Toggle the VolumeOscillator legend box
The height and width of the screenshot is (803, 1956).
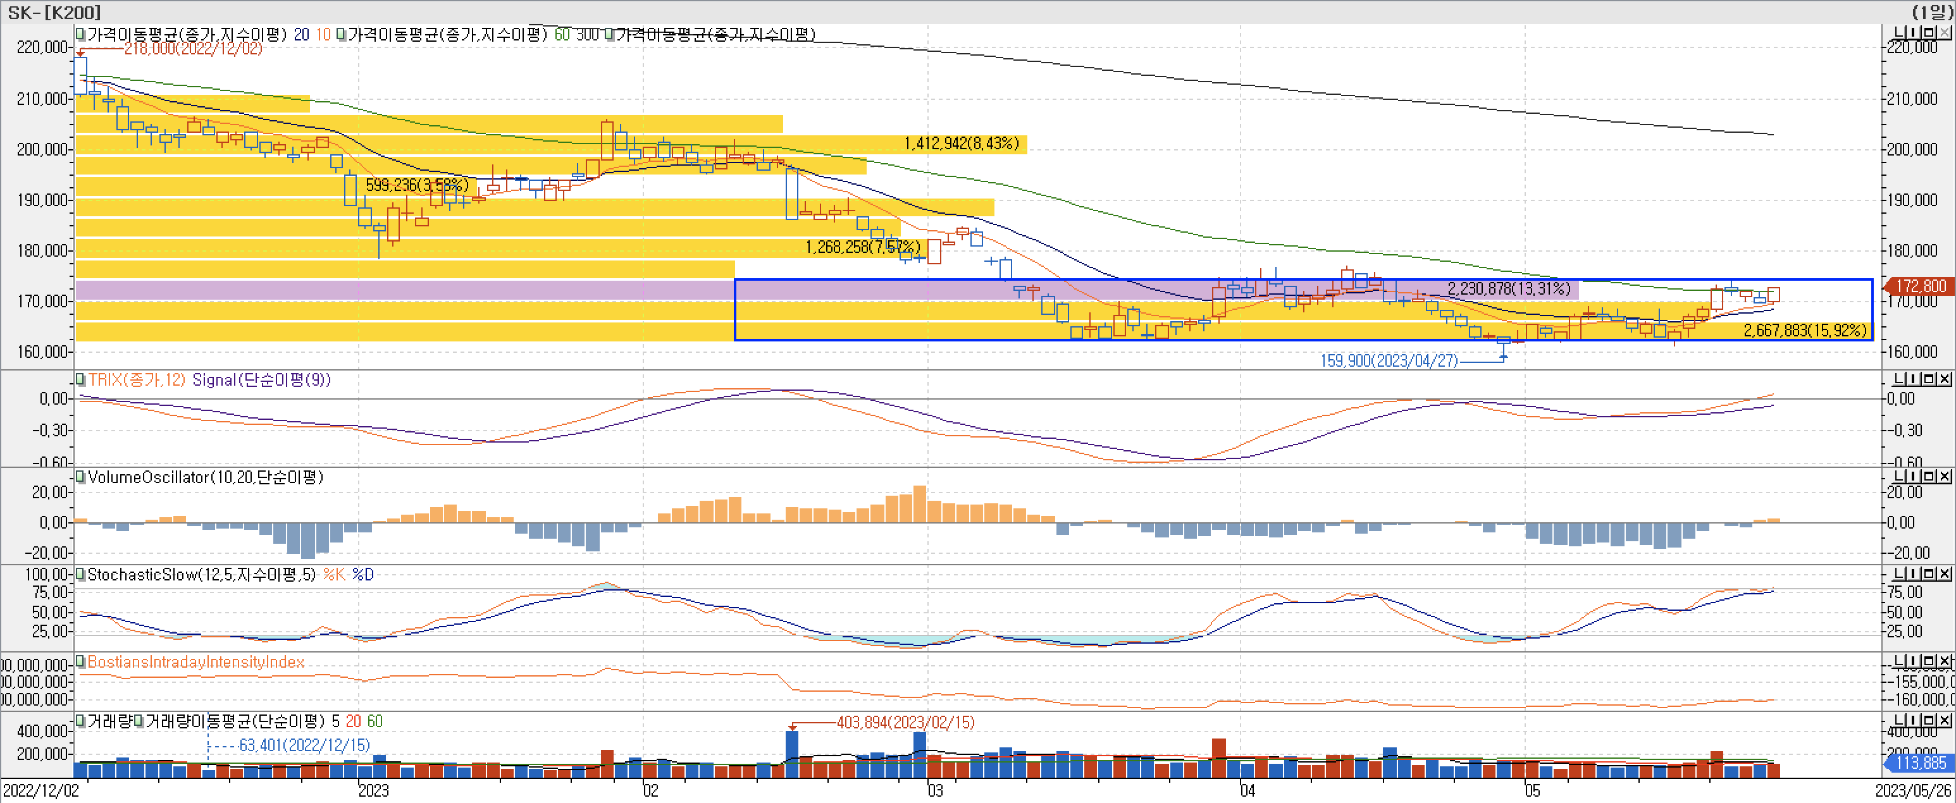point(80,477)
